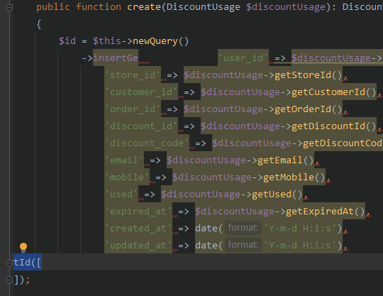Place the cursor on newQuery()

click(161, 41)
